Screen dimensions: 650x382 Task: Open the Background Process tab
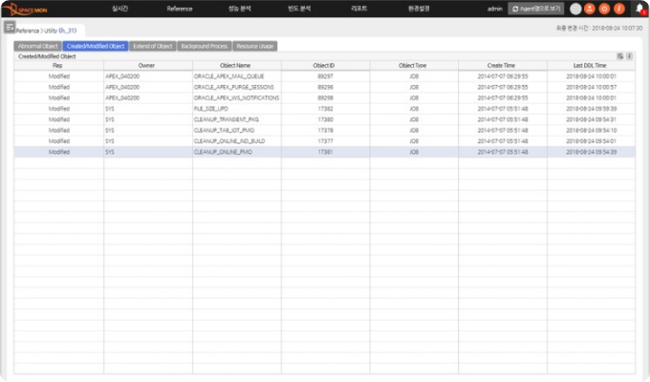pos(204,46)
